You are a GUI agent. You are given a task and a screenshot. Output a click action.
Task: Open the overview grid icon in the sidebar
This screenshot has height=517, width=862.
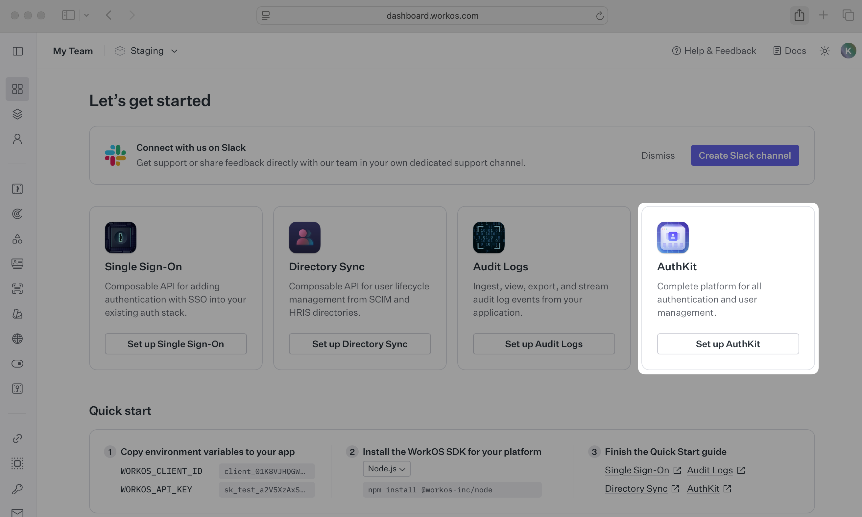click(x=17, y=89)
